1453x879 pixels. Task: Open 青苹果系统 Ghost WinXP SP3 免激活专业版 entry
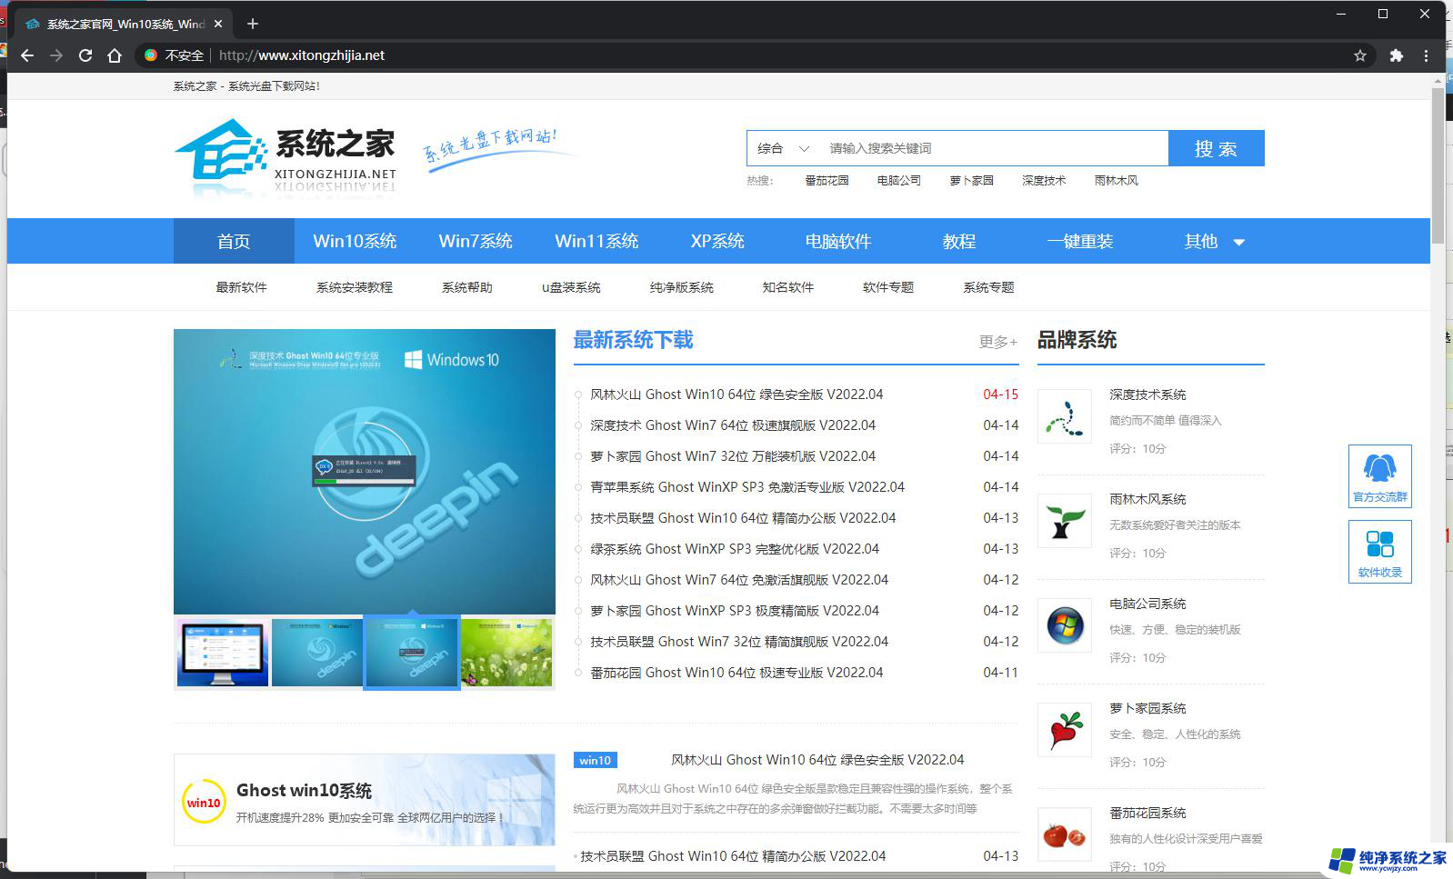(747, 487)
